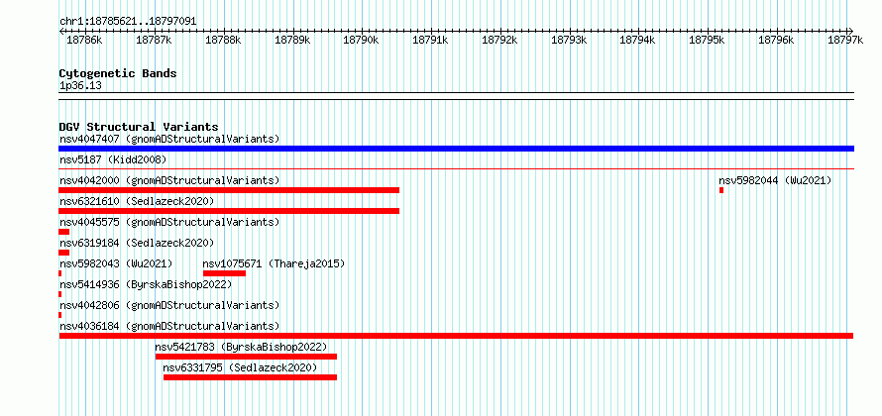Open the nsv1075671 (Thareja2015) label

(x=274, y=263)
